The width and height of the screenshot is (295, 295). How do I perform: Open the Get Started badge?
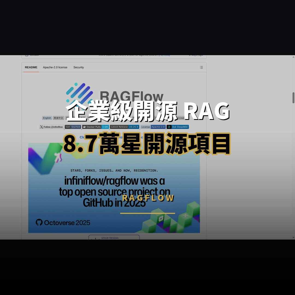pos(73,127)
